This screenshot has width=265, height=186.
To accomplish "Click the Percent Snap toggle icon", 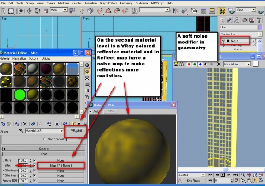I will (x=117, y=11).
